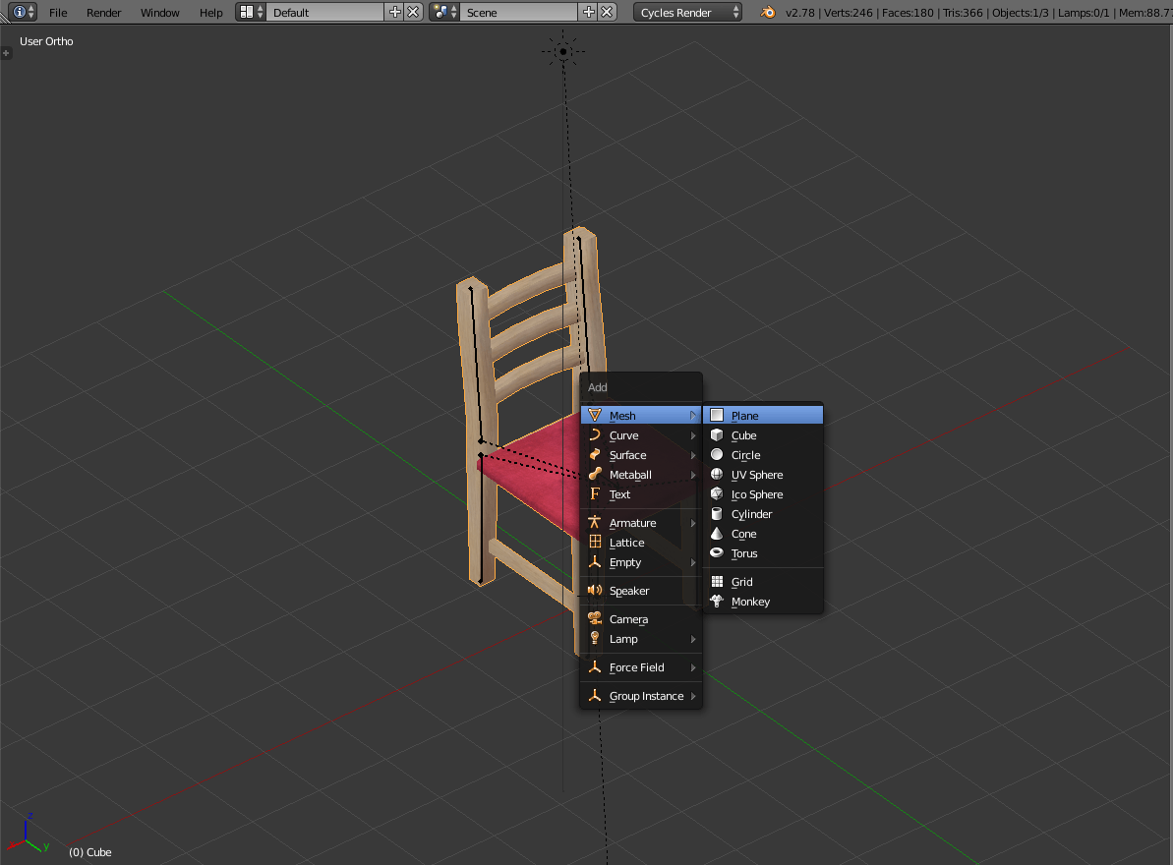The width and height of the screenshot is (1173, 865).
Task: Delete the Default screen layout
Action: (x=413, y=13)
